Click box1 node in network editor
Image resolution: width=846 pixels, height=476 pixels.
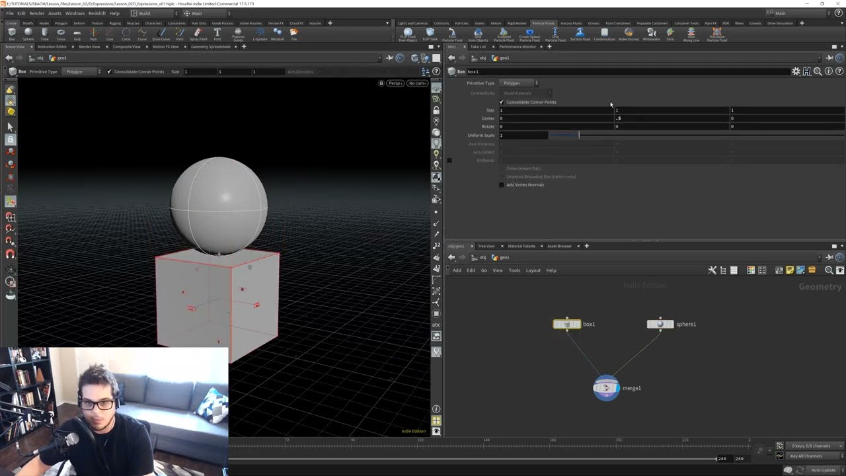(567, 324)
